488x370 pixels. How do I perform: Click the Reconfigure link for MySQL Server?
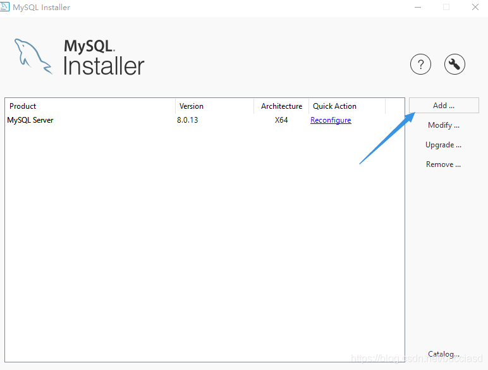tap(331, 120)
